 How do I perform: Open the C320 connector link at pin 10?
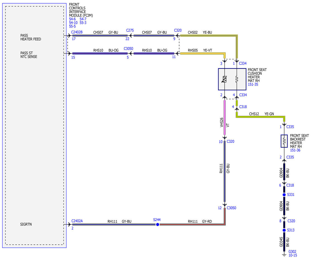231,141
